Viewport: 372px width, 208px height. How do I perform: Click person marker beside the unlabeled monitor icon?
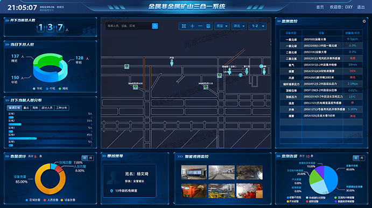[x=229, y=71]
